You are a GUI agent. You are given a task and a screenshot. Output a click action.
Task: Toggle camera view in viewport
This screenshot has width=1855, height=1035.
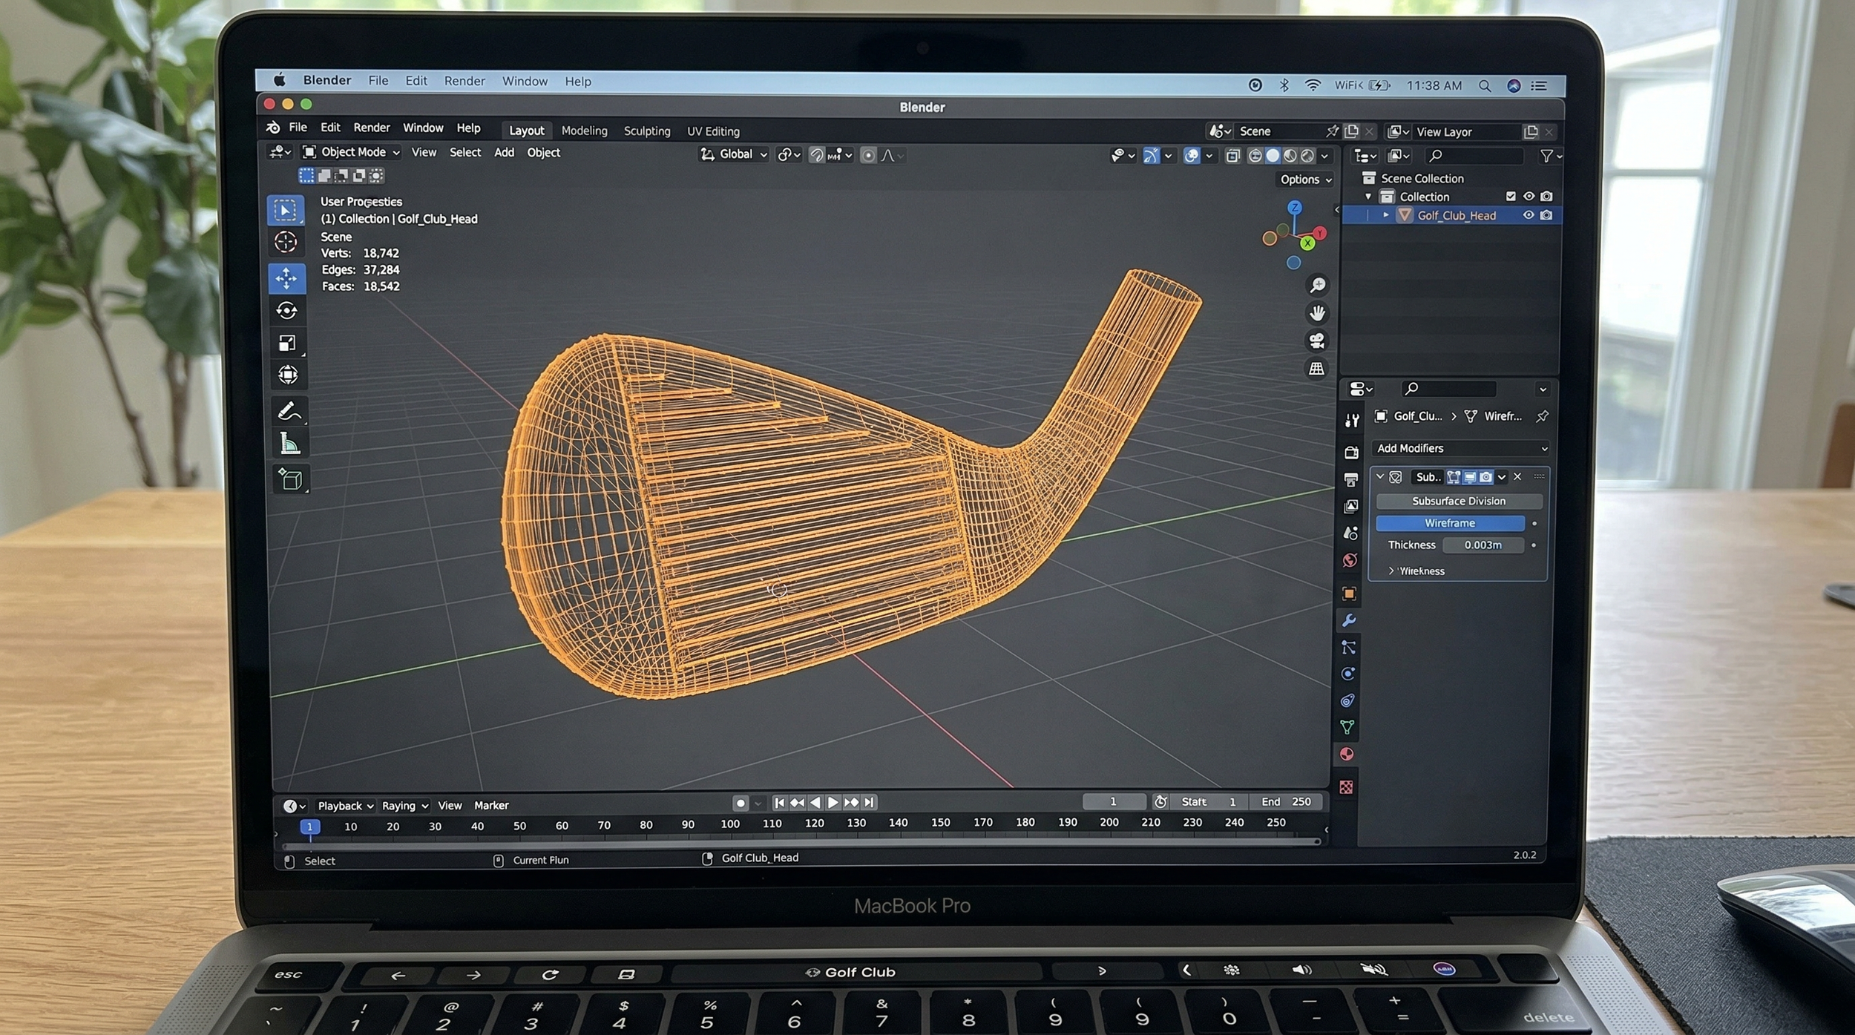pos(1317,341)
